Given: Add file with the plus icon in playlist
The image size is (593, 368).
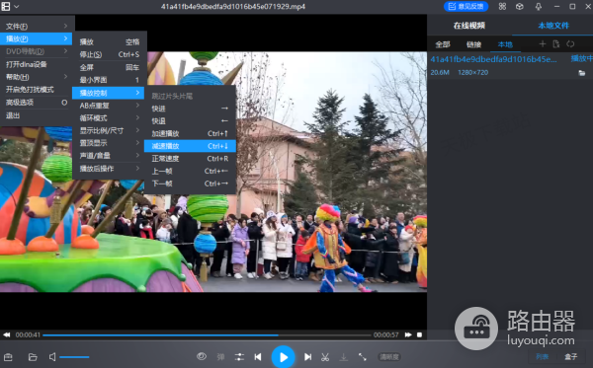Looking at the screenshot, I should coord(543,44).
